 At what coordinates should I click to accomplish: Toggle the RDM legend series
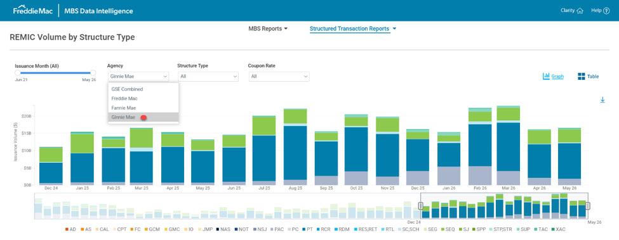click(342, 229)
